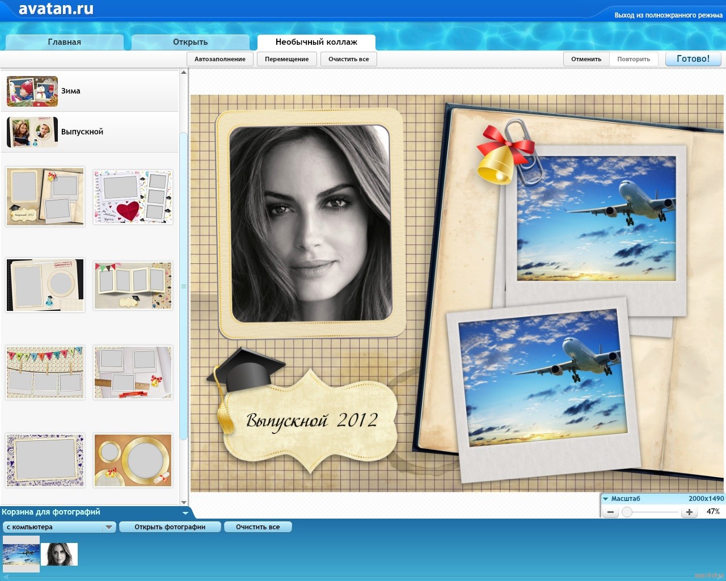Click the Автозаполнение button

click(x=220, y=59)
